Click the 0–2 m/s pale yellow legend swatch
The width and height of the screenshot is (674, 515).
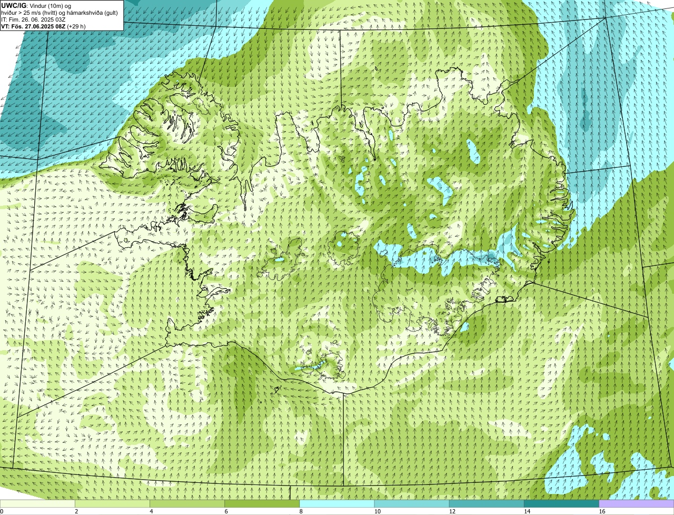(x=37, y=504)
